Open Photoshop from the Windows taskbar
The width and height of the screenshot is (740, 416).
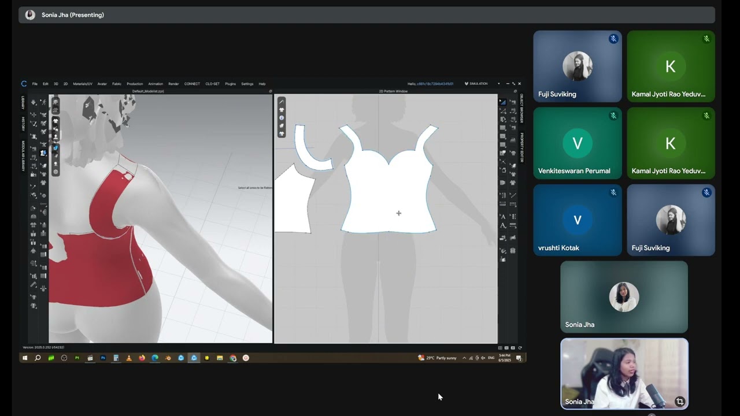pos(103,358)
